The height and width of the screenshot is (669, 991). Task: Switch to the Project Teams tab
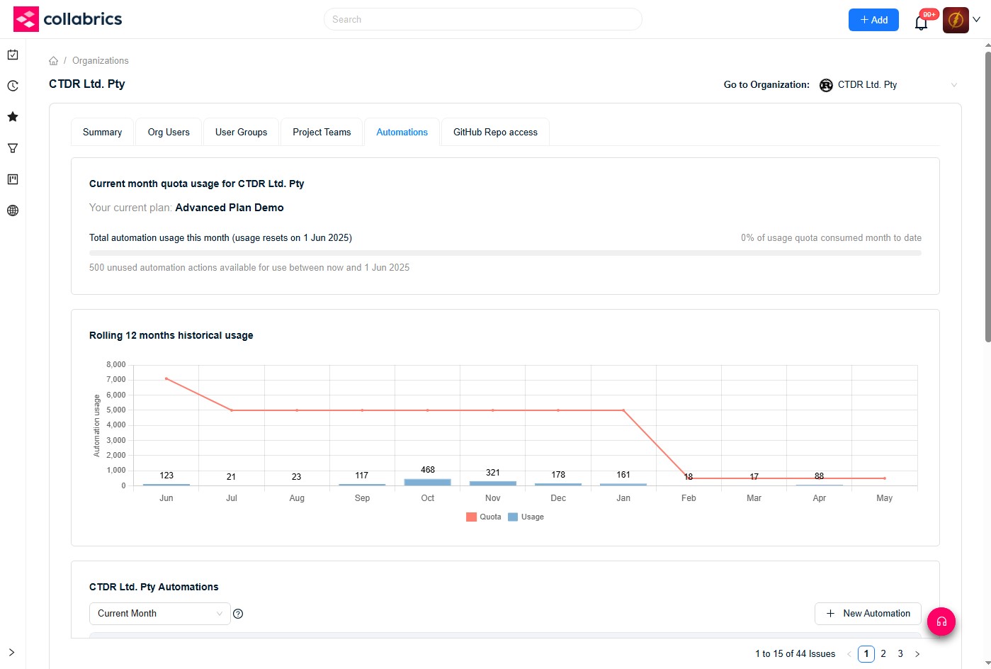322,132
